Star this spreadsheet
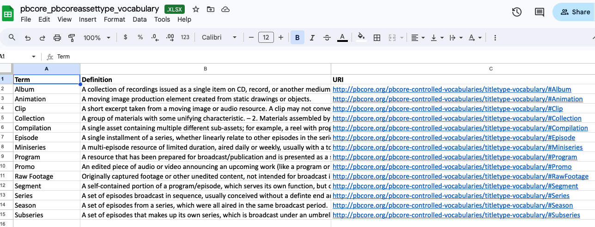The image size is (595, 227). point(196,9)
